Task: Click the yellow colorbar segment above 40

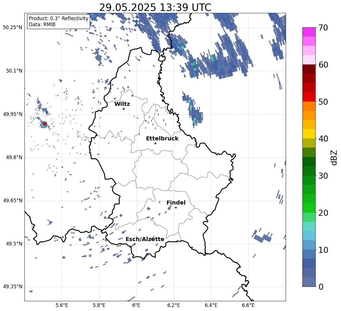Action: coord(309,134)
